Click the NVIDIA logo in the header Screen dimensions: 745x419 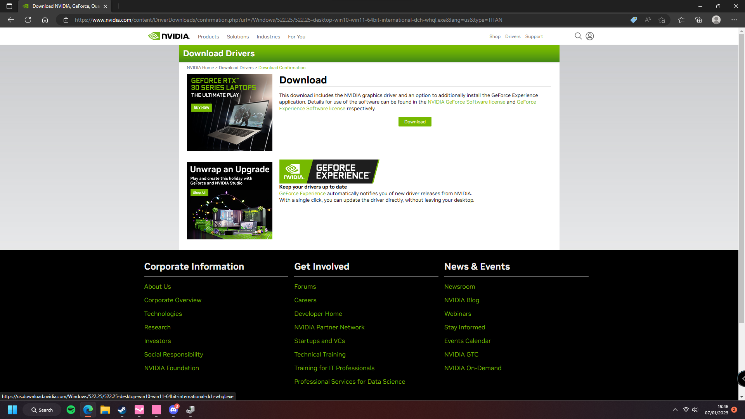point(169,36)
